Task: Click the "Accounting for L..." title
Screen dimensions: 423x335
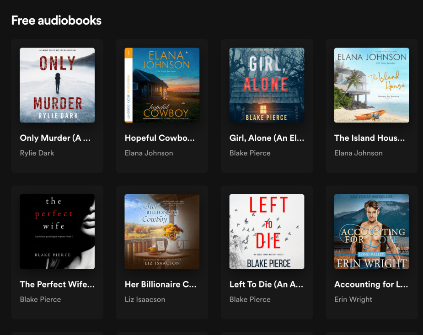Action: (x=371, y=284)
